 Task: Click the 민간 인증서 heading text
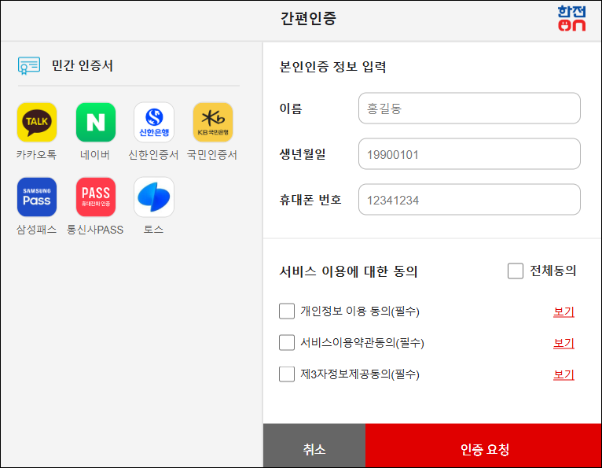point(83,66)
